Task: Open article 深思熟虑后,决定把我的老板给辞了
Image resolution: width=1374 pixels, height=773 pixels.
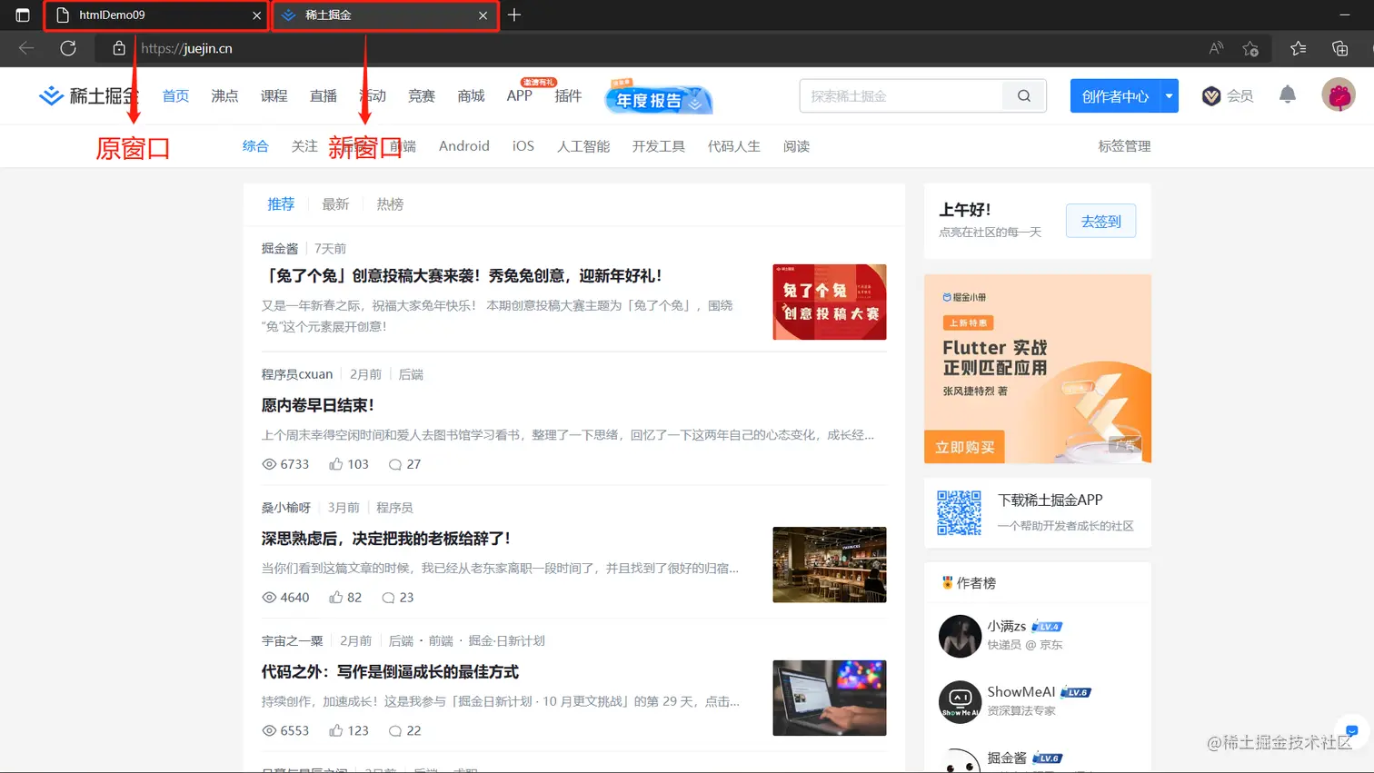Action: point(386,539)
